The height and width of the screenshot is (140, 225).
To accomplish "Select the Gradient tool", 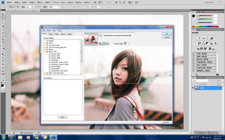I will pos(3,49).
